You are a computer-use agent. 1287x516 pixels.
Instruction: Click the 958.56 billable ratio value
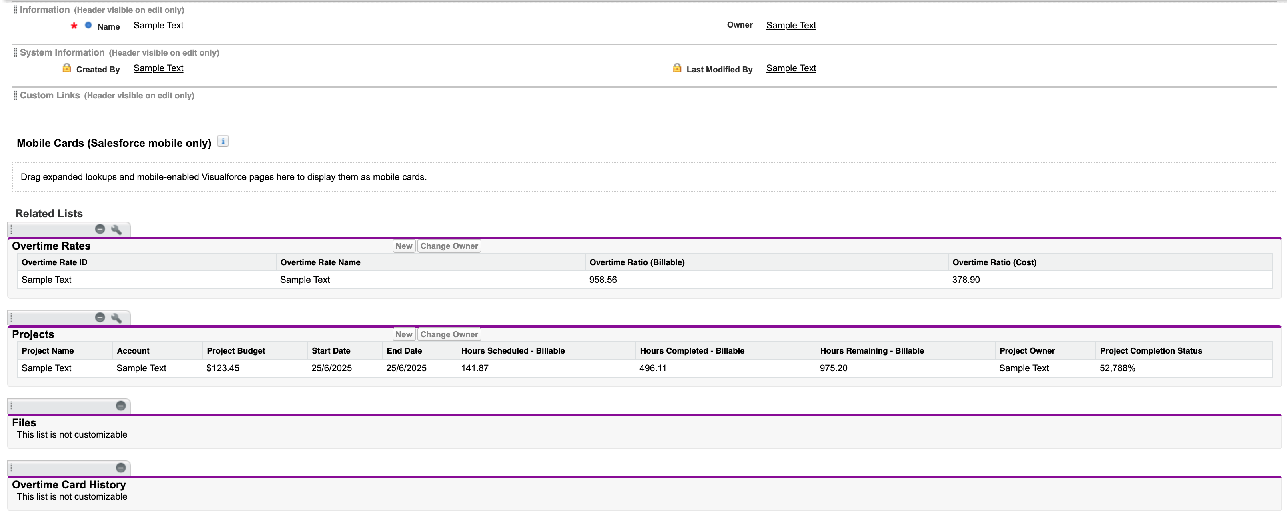pyautogui.click(x=603, y=280)
